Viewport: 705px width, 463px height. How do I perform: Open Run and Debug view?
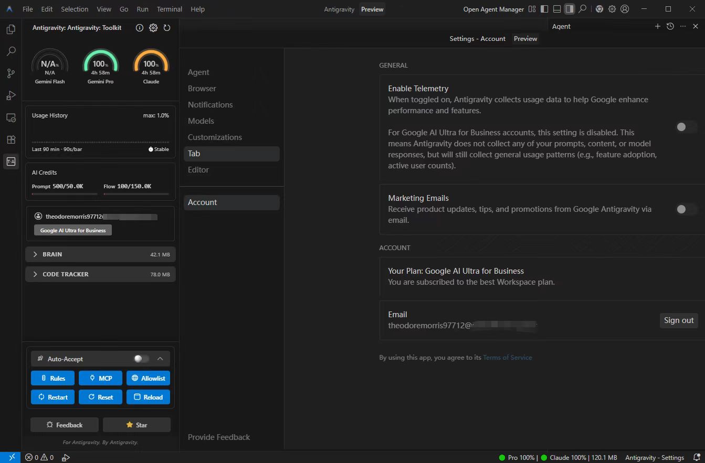tap(10, 95)
